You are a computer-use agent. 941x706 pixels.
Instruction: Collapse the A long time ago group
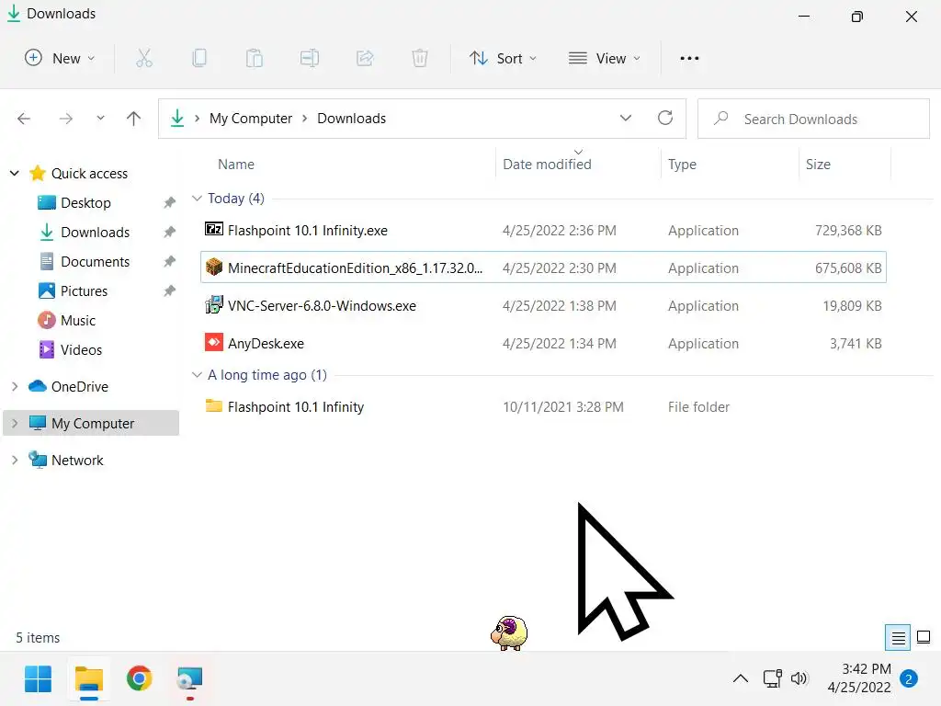coord(197,375)
